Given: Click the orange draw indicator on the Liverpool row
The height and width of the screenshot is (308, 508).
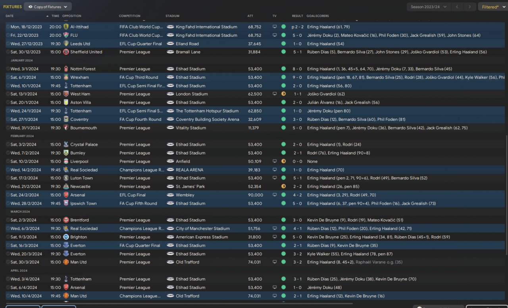Looking at the screenshot, I should pos(283,162).
